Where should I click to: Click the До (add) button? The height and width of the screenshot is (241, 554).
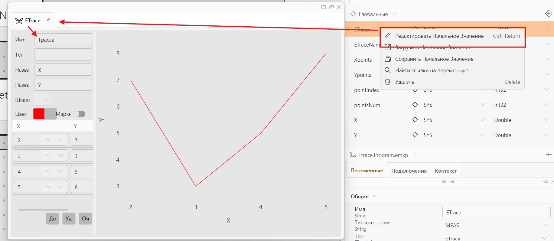[53, 219]
